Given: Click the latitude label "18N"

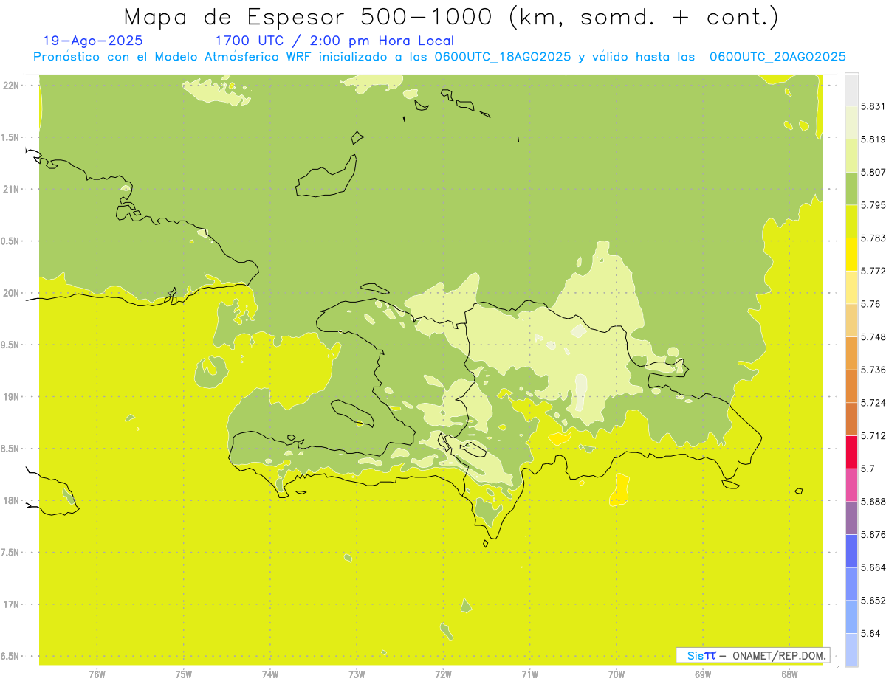Looking at the screenshot, I should point(10,500).
